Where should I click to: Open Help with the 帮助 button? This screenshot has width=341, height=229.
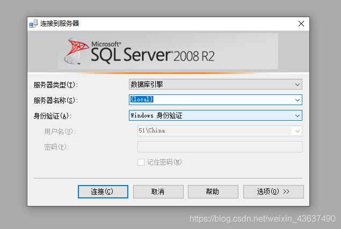point(213,191)
